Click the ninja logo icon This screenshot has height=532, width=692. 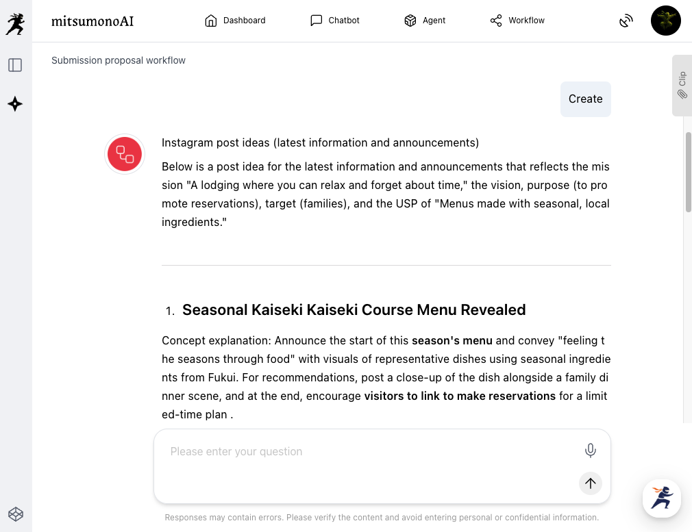click(15, 23)
